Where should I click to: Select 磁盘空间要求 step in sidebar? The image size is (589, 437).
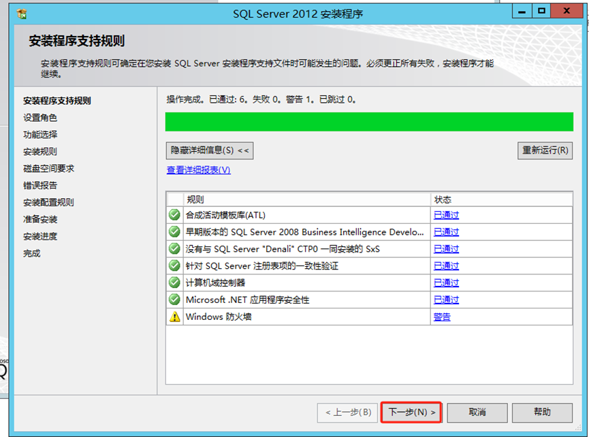click(x=48, y=169)
